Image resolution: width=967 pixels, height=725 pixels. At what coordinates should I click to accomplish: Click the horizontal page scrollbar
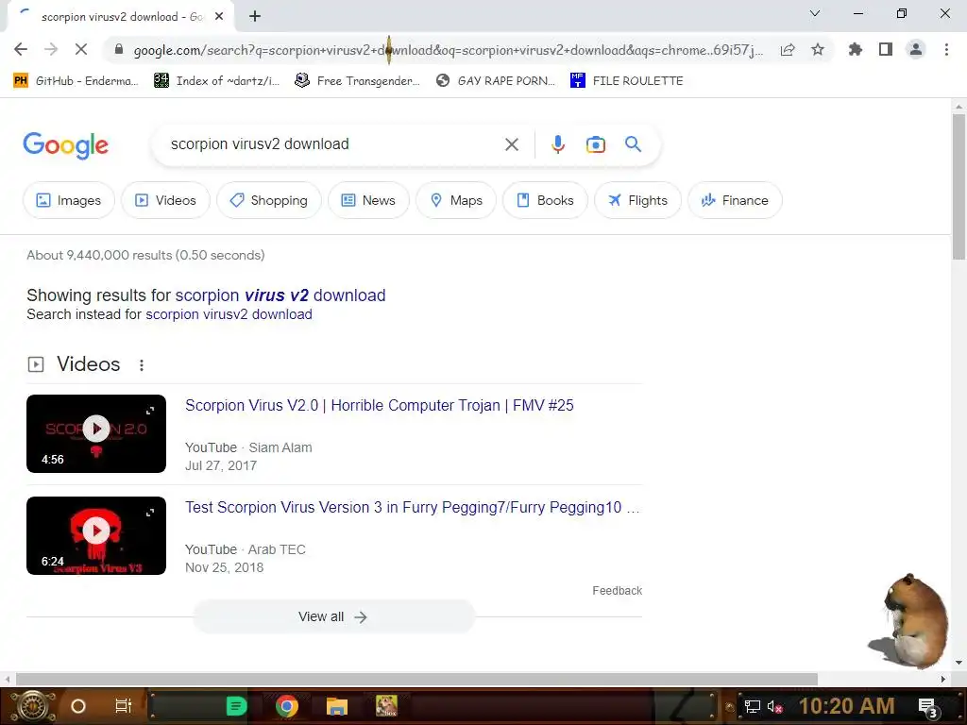coord(416,679)
